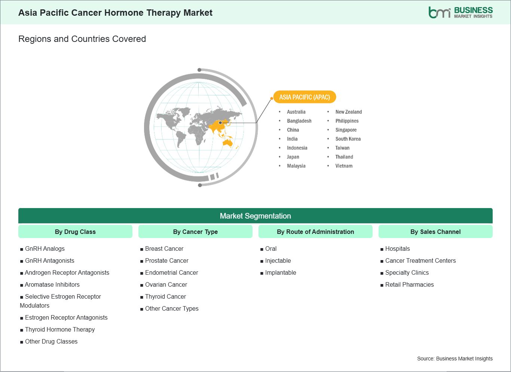Expand the By Drug Class section
The height and width of the screenshot is (372, 511).
(x=75, y=232)
